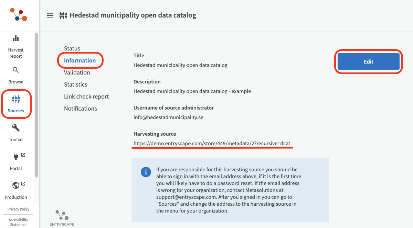Open Browse via the magnifier icon
The width and height of the screenshot is (413, 228).
(16, 70)
